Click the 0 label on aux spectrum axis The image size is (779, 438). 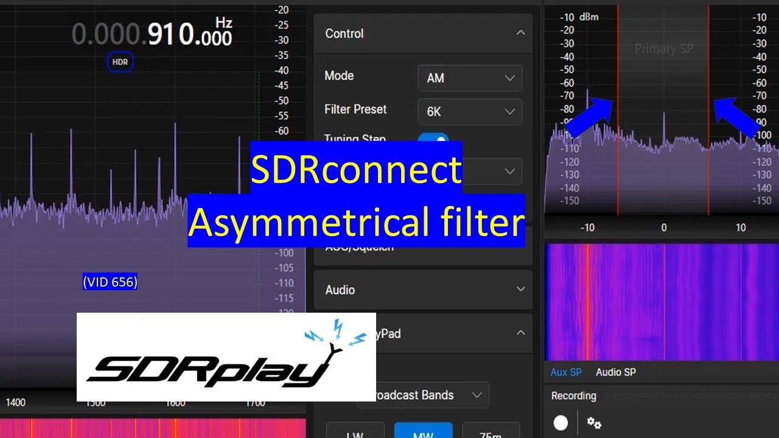[x=663, y=228]
